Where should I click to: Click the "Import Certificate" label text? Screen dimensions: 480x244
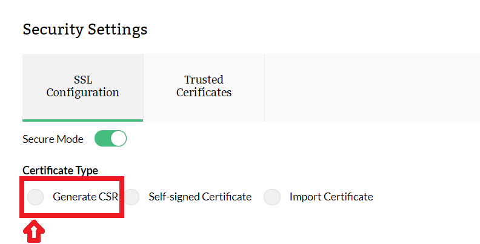[331, 197]
